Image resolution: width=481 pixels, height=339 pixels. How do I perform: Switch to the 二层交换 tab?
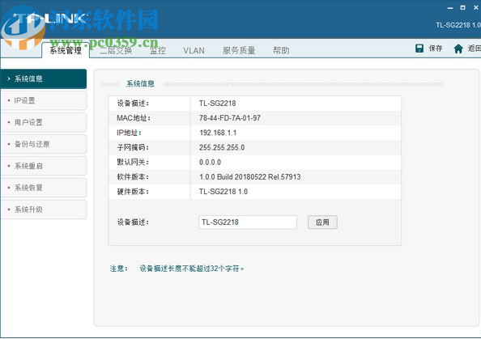point(116,50)
